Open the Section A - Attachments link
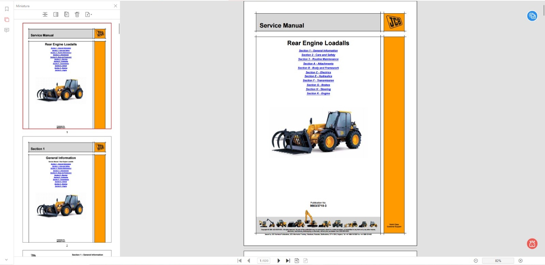The height and width of the screenshot is (265, 545). click(318, 64)
